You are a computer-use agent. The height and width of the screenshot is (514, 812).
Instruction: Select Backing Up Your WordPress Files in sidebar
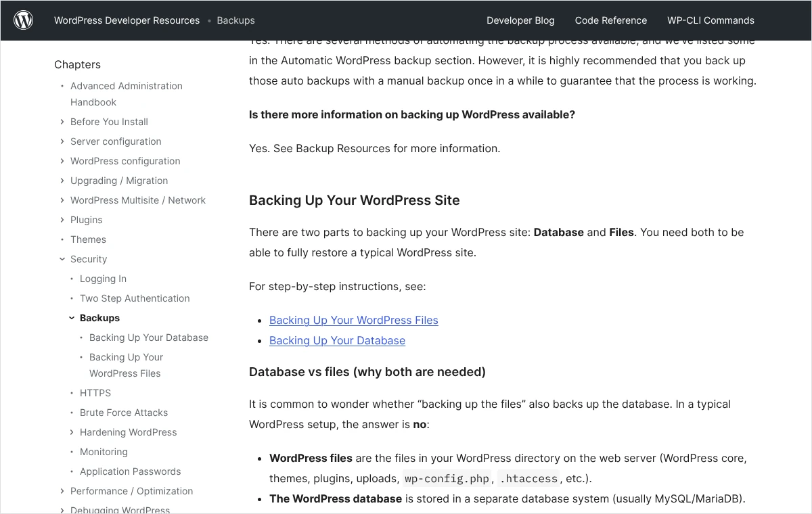(127, 365)
